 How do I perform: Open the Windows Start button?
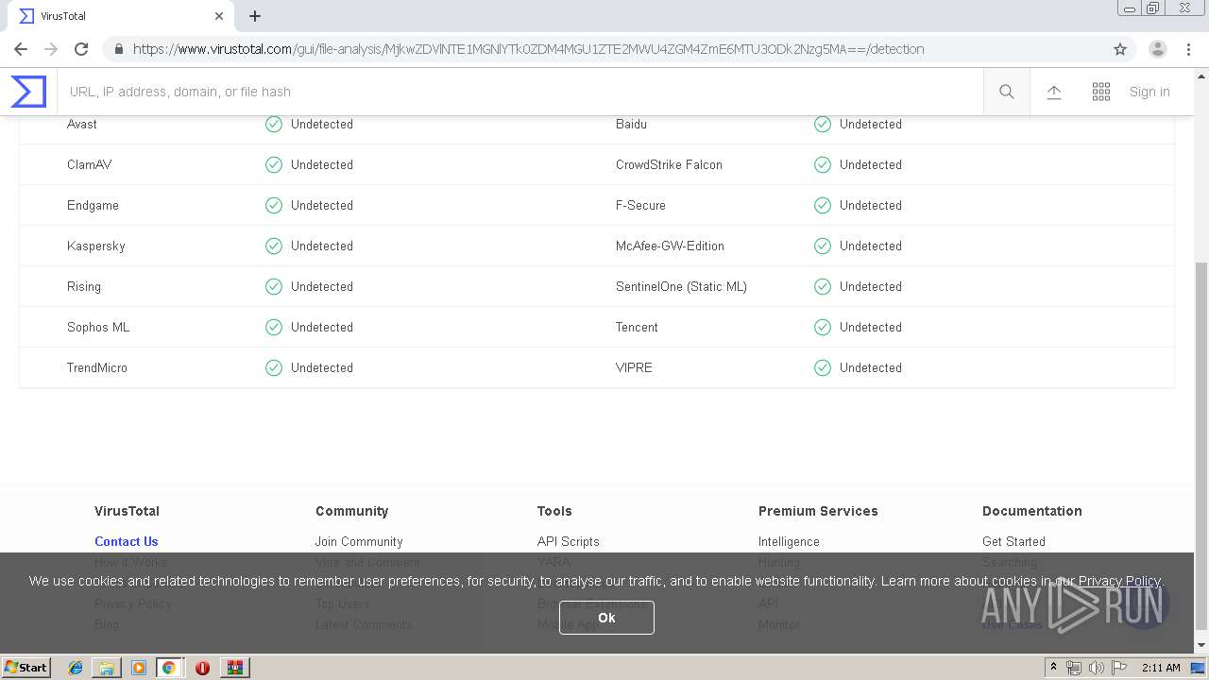point(26,667)
